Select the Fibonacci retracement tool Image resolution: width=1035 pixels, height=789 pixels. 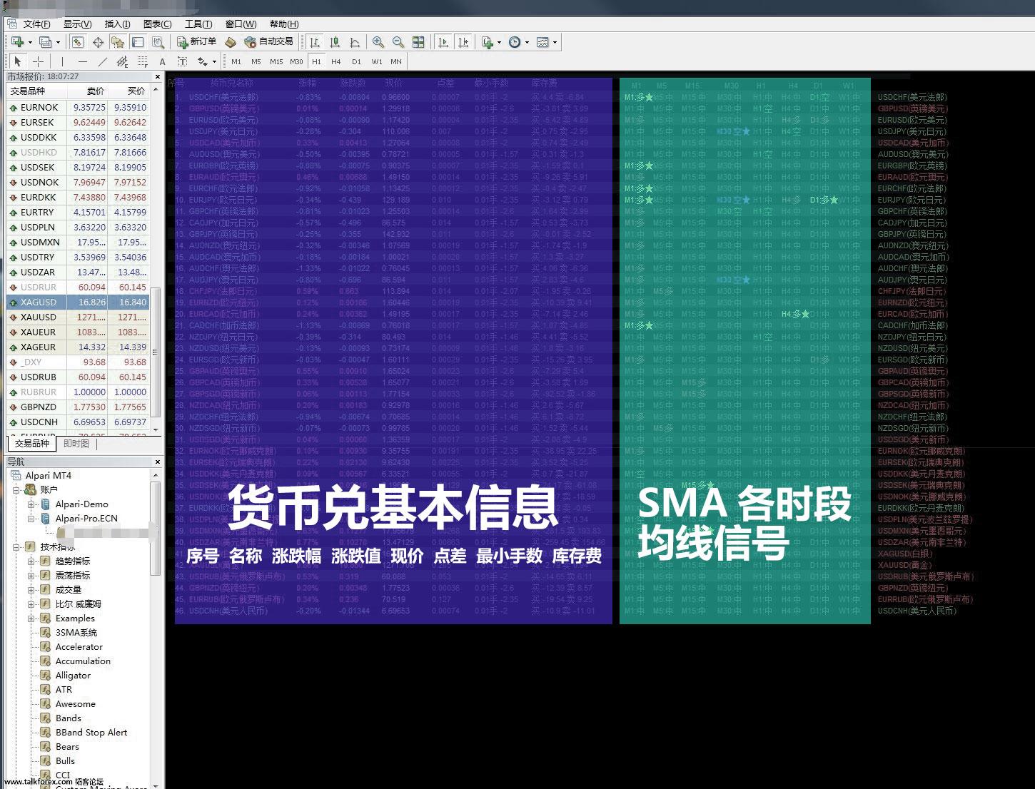tap(142, 61)
